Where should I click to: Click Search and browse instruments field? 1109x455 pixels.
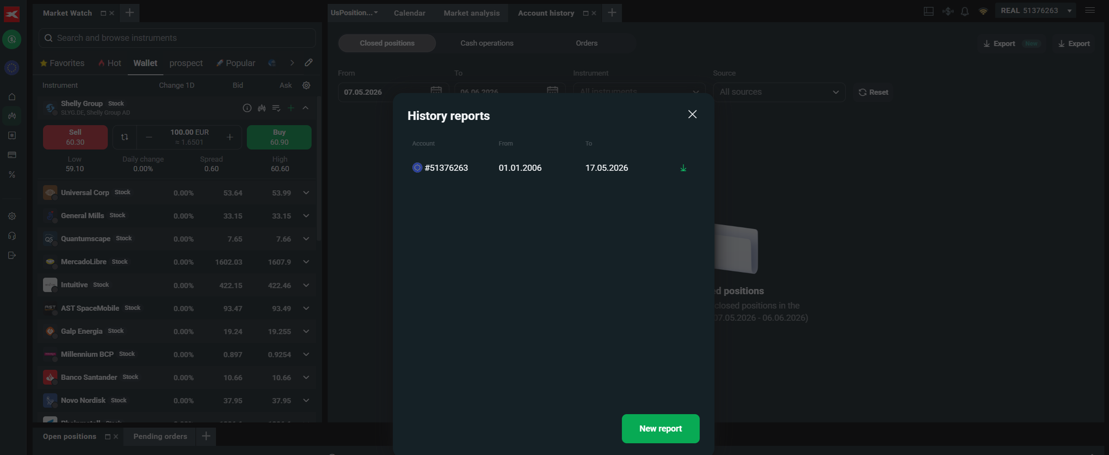click(177, 38)
